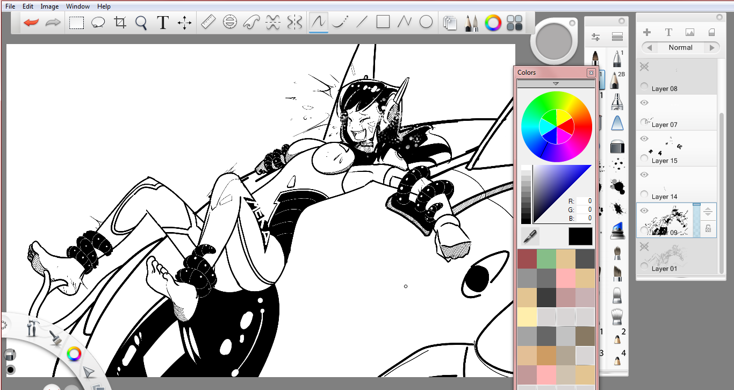Collapse the Colors panel with the triangle

(x=556, y=84)
